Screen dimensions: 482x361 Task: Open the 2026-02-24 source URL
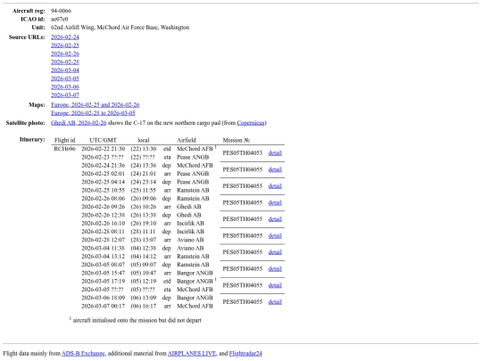click(x=65, y=37)
